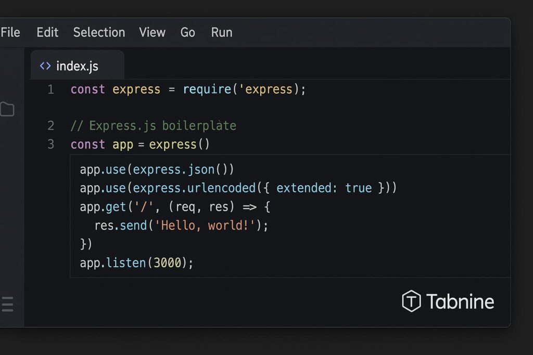Open the Run menu
This screenshot has height=355, width=533.
222,33
